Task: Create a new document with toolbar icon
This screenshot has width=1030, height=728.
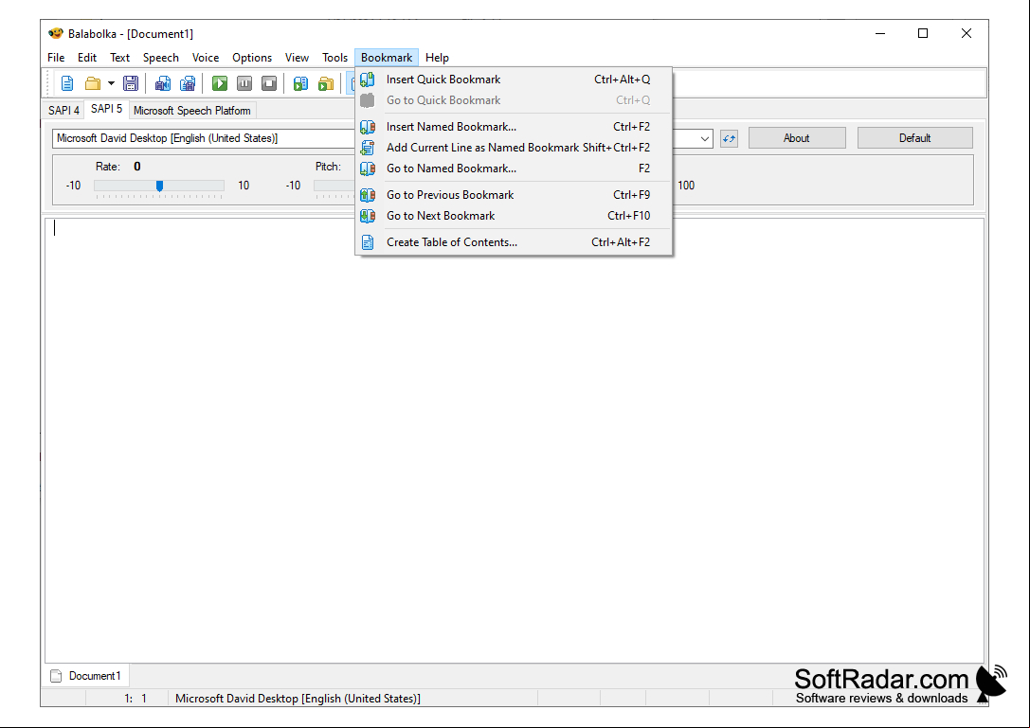Action: point(67,83)
